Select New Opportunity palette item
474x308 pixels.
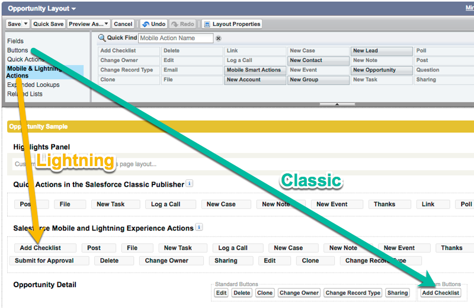382,70
